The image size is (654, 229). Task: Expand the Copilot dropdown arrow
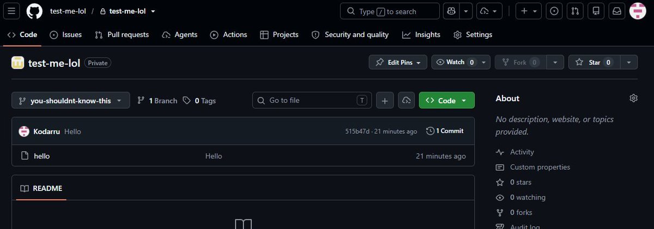465,11
